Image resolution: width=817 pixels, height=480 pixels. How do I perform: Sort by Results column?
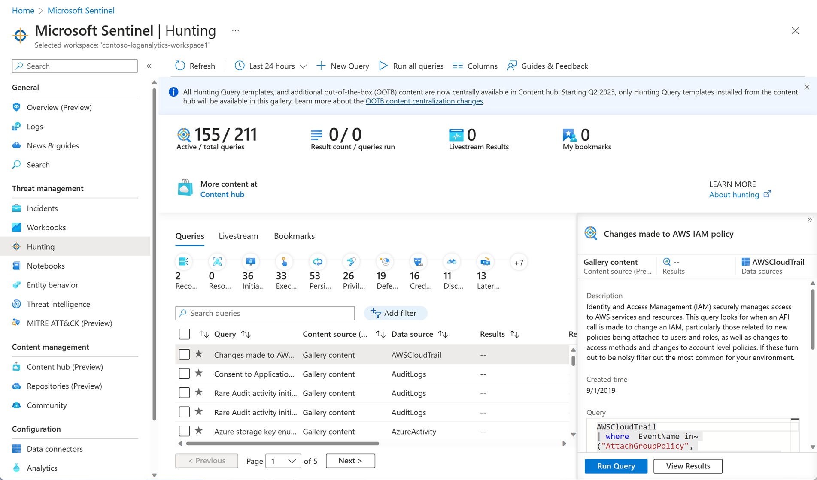[x=514, y=334]
